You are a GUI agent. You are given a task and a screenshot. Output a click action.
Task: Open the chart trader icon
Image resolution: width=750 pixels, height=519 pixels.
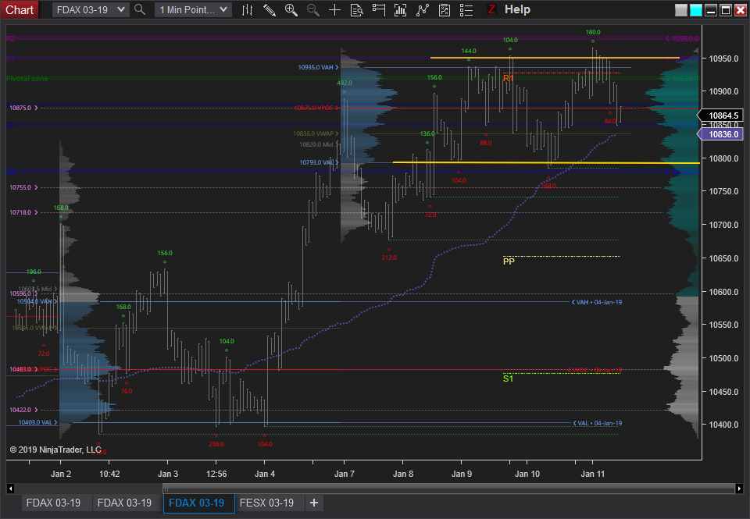tap(379, 9)
